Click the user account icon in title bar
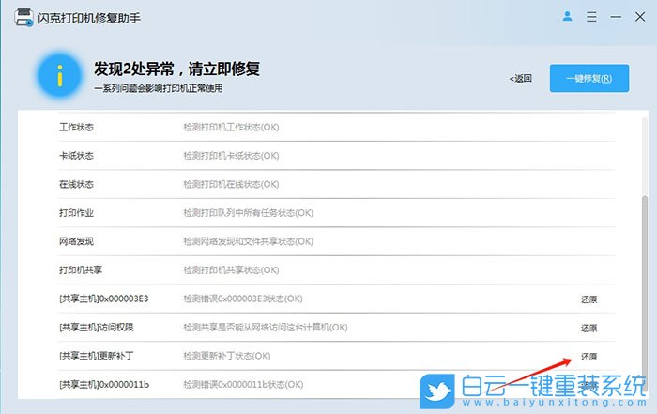The width and height of the screenshot is (657, 414). 567,17
